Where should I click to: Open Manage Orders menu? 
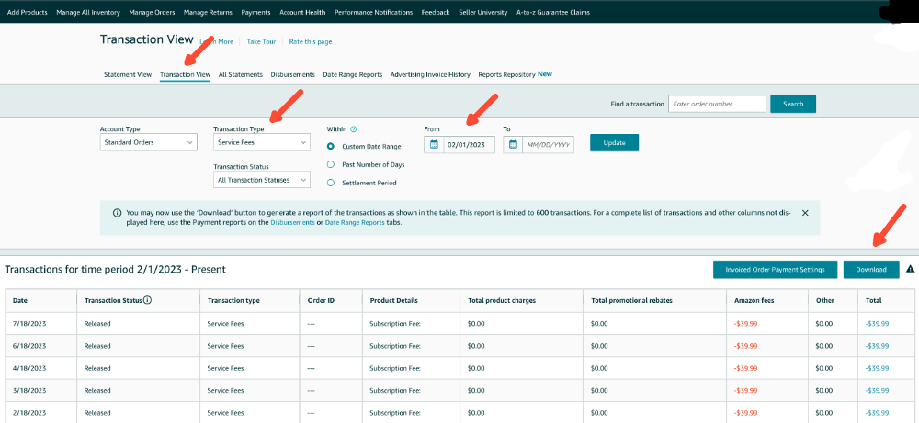click(x=152, y=12)
